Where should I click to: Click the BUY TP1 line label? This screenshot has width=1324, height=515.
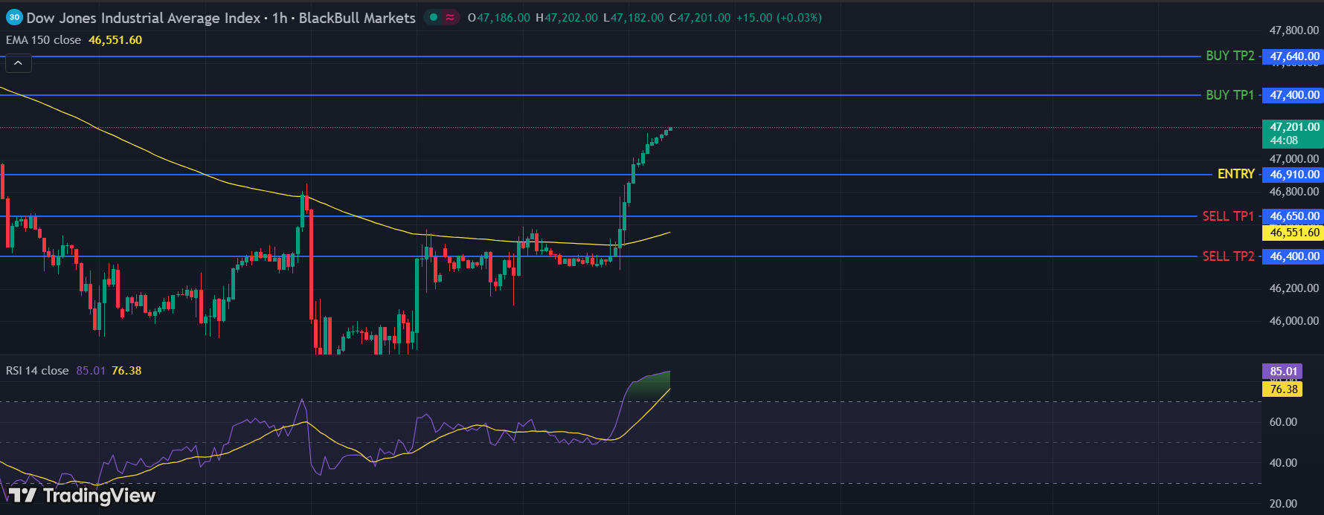pyautogui.click(x=1230, y=95)
